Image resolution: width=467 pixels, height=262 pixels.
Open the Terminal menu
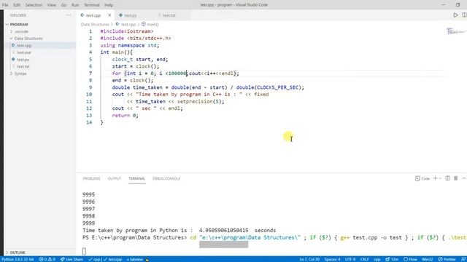pyautogui.click(x=92, y=5)
